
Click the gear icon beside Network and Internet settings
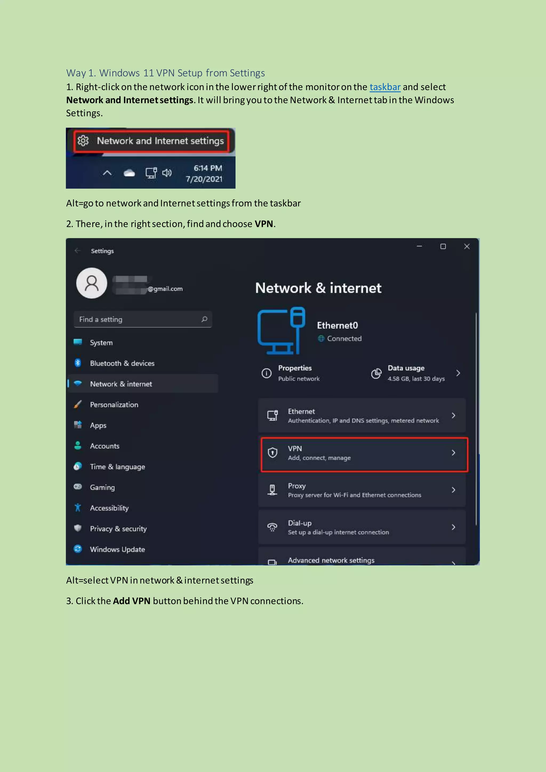(83, 140)
